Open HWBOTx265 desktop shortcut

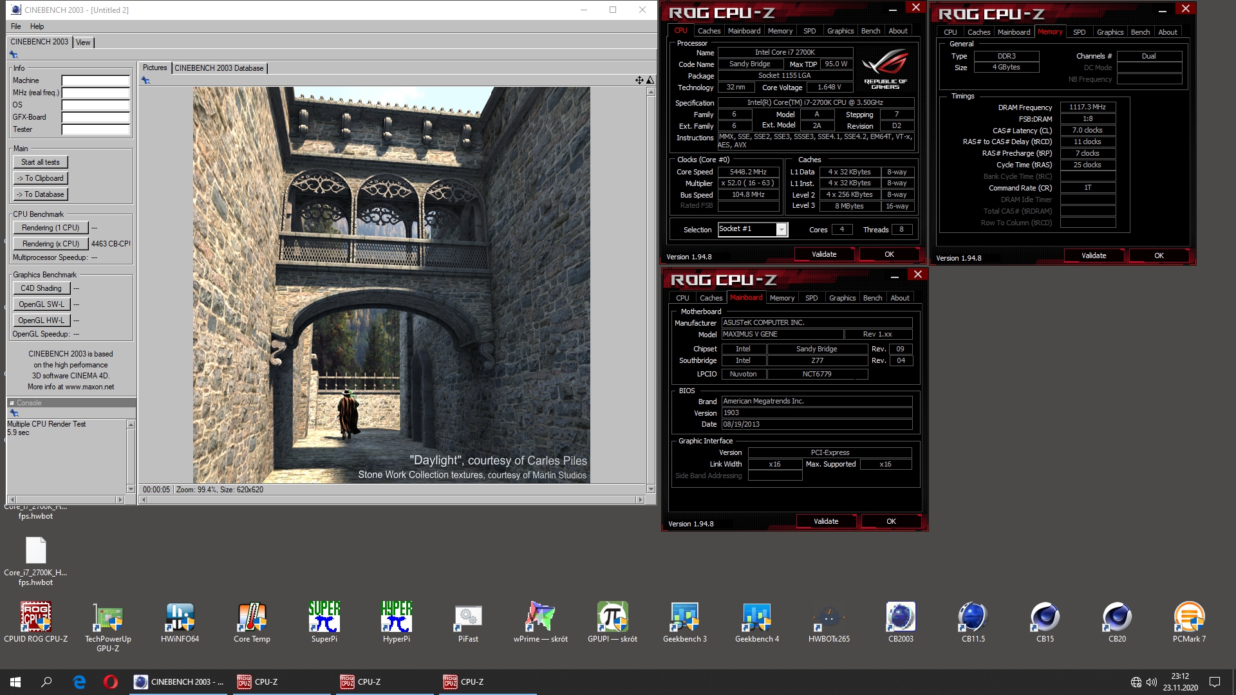829,622
